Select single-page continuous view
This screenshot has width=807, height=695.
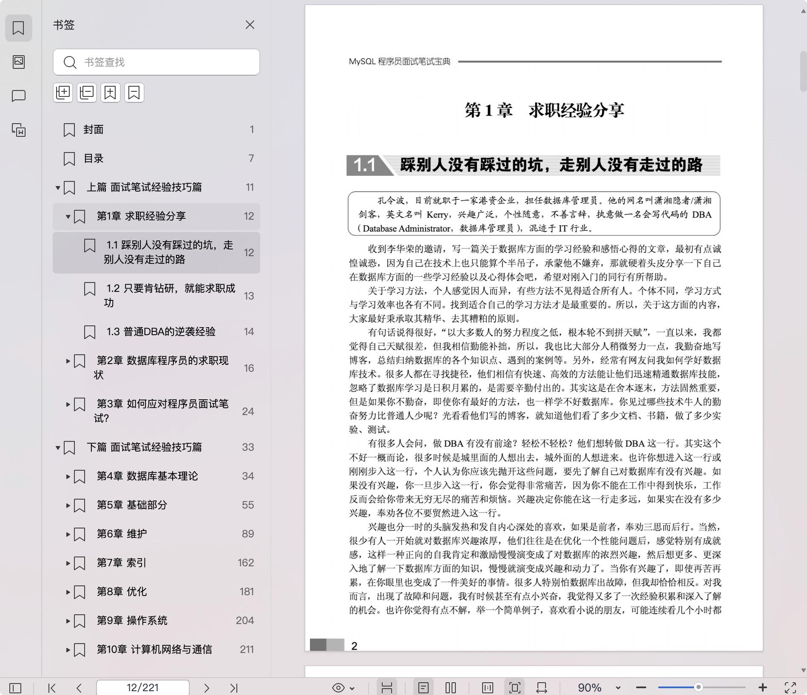423,687
